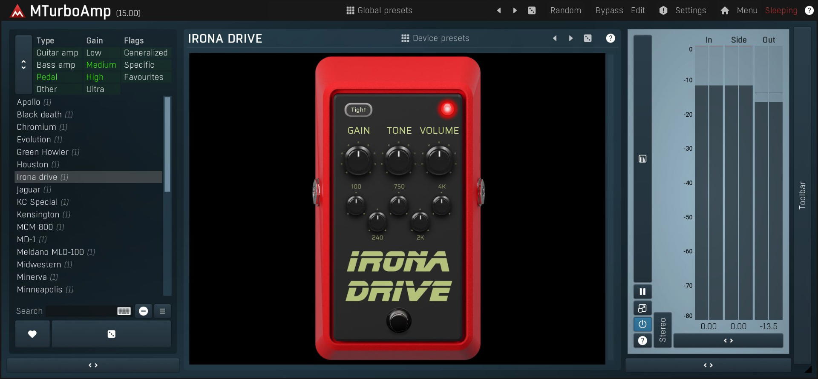Go to next global preset arrow

[515, 10]
